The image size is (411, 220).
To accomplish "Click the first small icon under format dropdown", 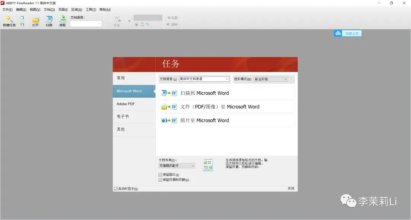I will click(136, 24).
